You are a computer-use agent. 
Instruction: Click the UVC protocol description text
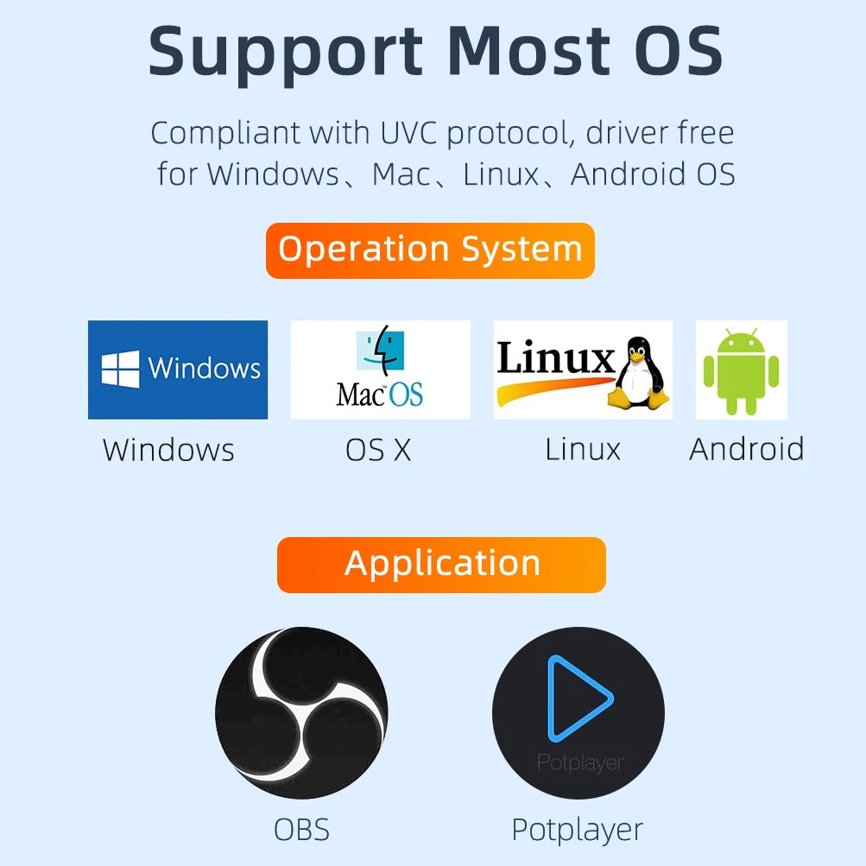443,154
